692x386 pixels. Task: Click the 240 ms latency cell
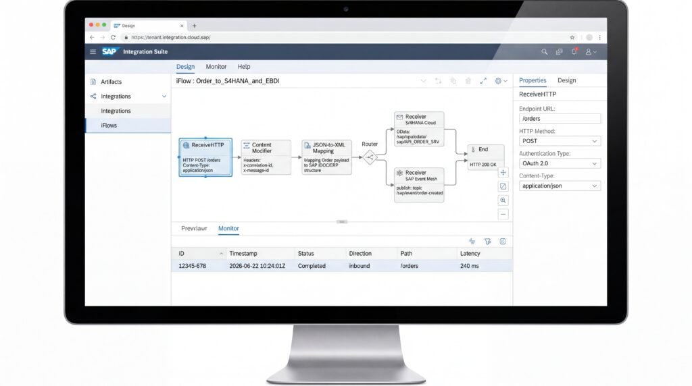coord(469,266)
